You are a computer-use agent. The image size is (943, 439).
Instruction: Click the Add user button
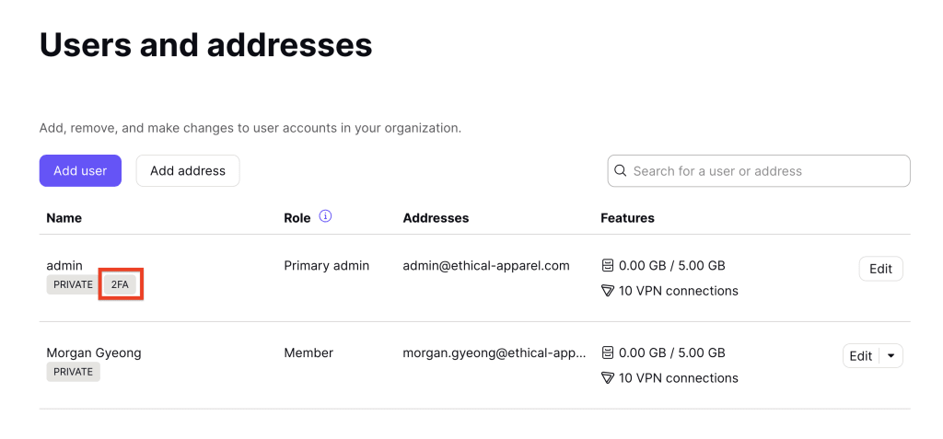click(x=81, y=171)
